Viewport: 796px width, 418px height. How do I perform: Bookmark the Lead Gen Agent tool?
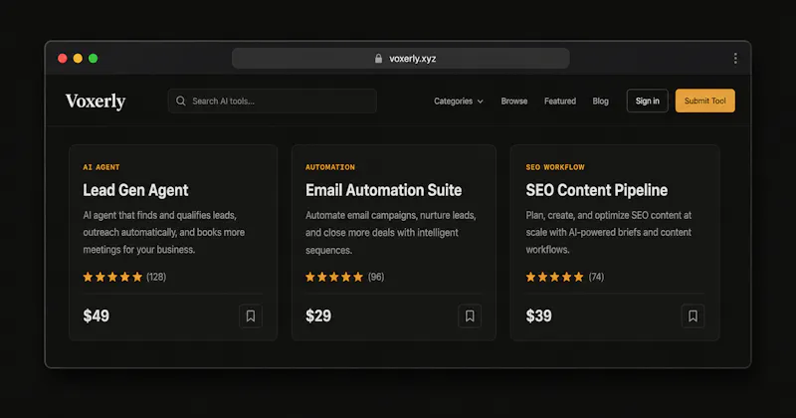(251, 315)
